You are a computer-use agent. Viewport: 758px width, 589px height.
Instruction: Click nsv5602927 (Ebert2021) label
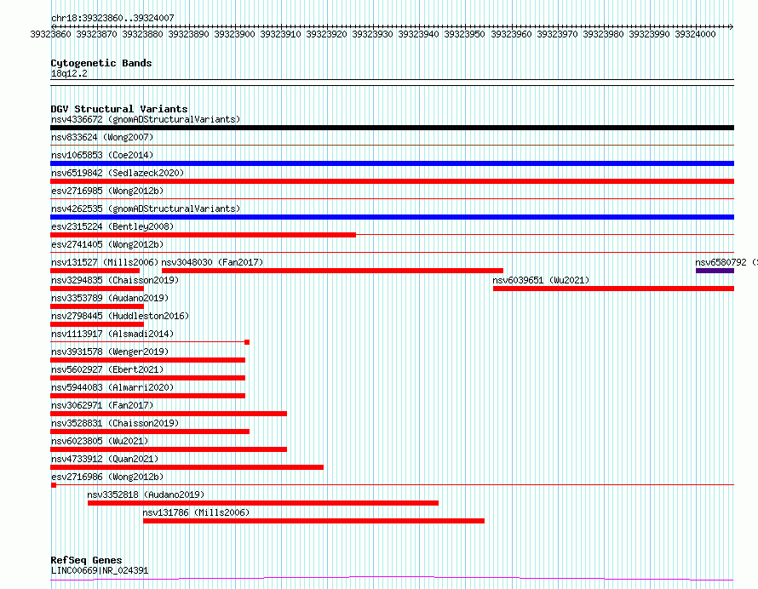click(x=107, y=369)
